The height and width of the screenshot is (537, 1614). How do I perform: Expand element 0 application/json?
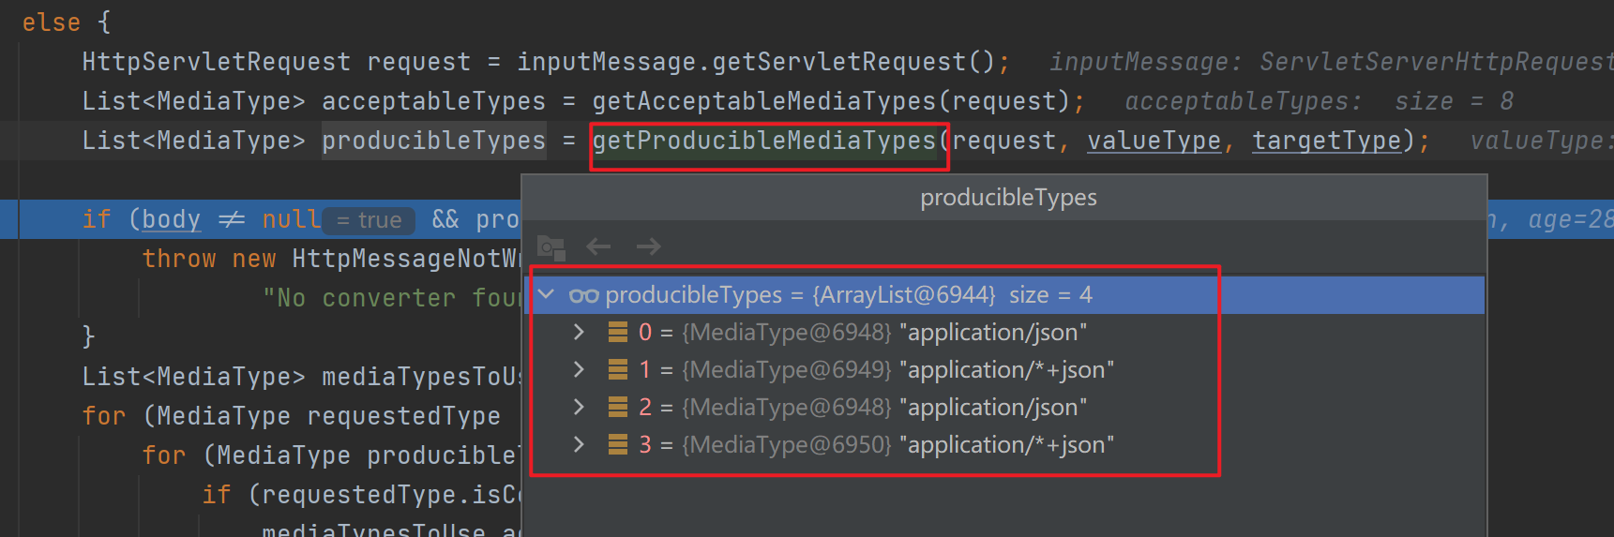click(x=579, y=333)
